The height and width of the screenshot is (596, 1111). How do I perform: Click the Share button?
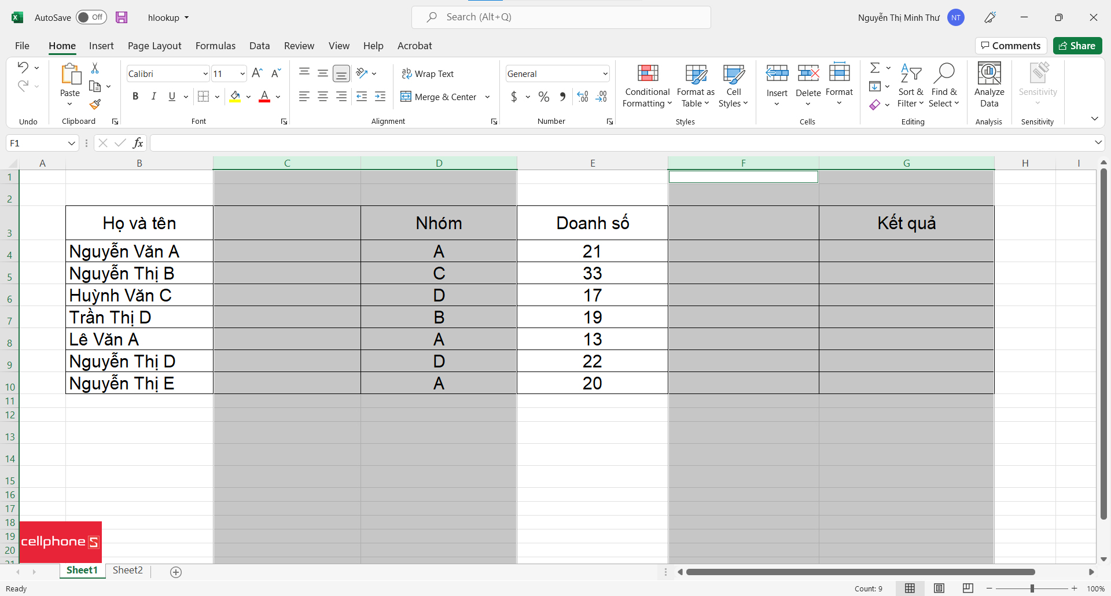1077,46
